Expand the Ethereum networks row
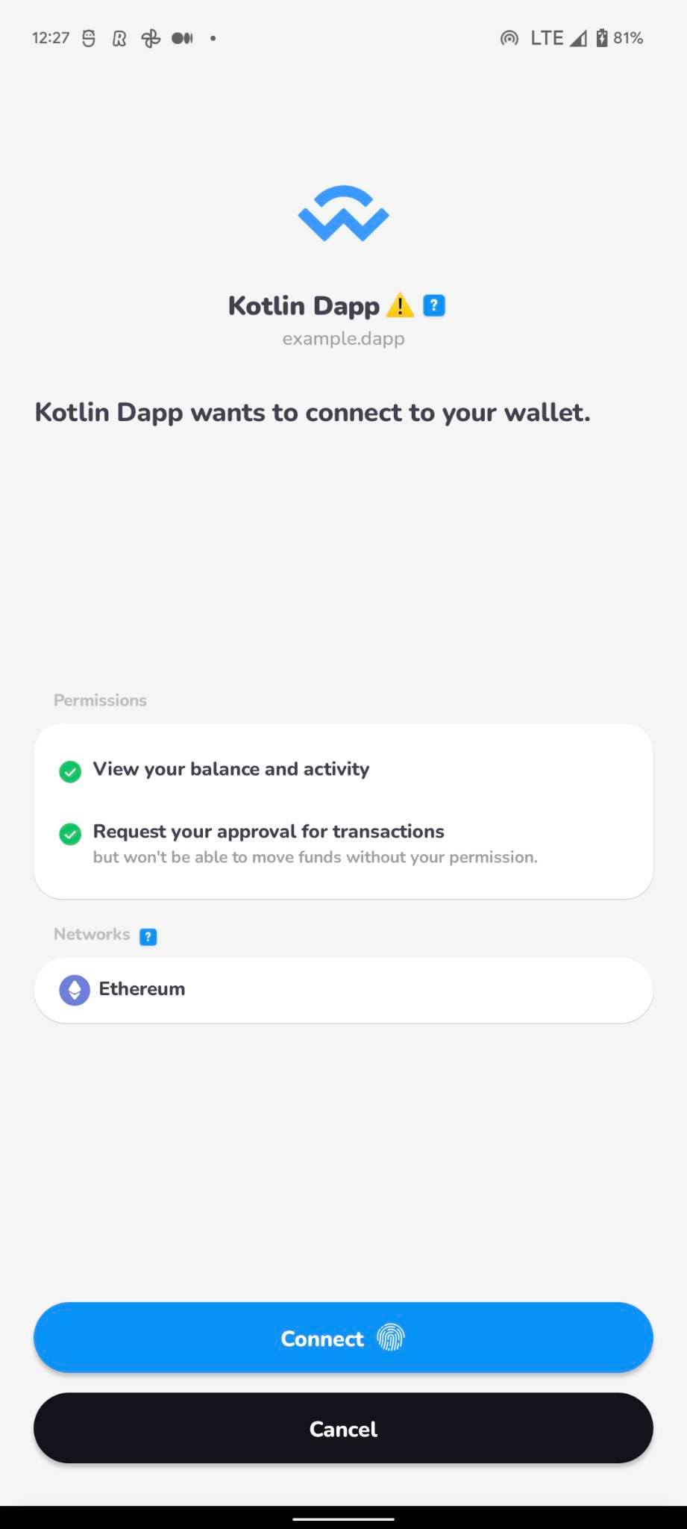 (x=343, y=989)
